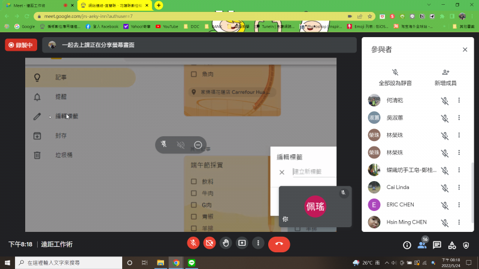Open options for 蝶織坊手工皂 participant
The image size is (479, 269).
pyautogui.click(x=459, y=170)
